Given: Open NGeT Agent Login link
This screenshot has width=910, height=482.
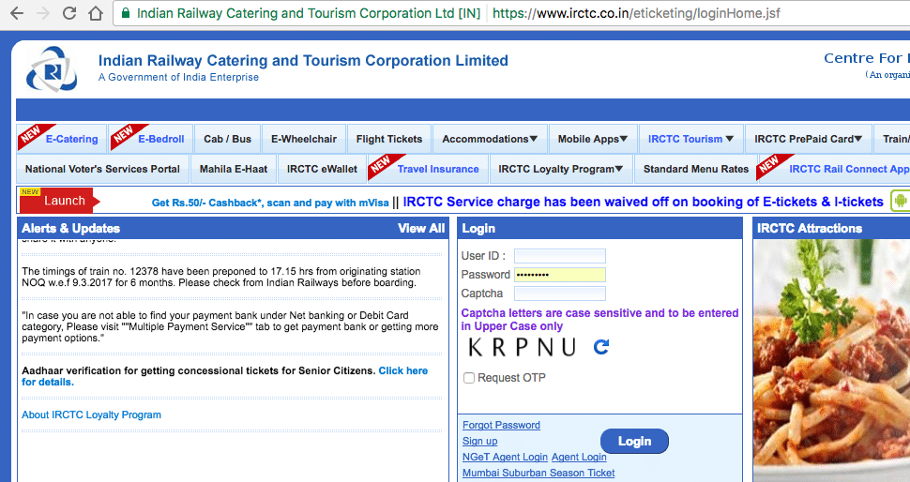Looking at the screenshot, I should pos(505,457).
